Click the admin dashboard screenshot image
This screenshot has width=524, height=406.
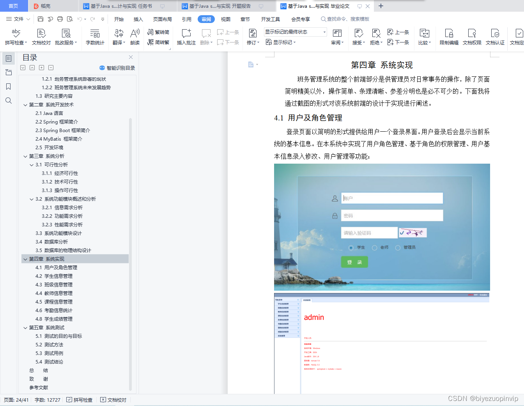(x=382, y=343)
